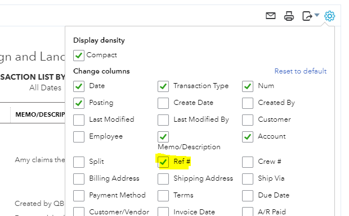Uncheck the Date column checkbox
Screen dimensions: 349x216
pyautogui.click(x=79, y=86)
